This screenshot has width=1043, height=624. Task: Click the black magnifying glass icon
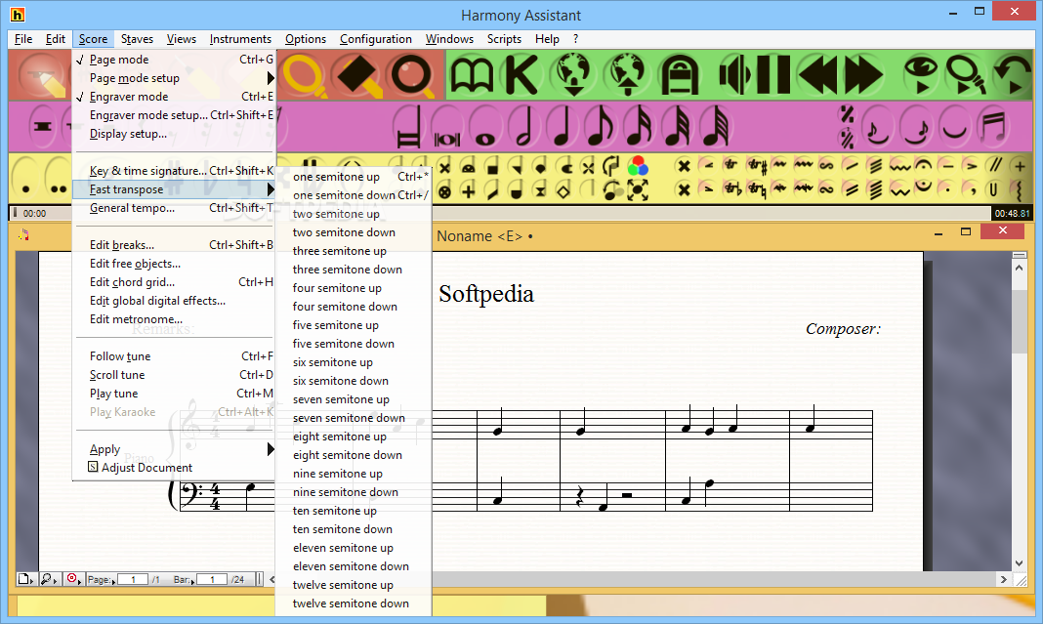coord(412,75)
